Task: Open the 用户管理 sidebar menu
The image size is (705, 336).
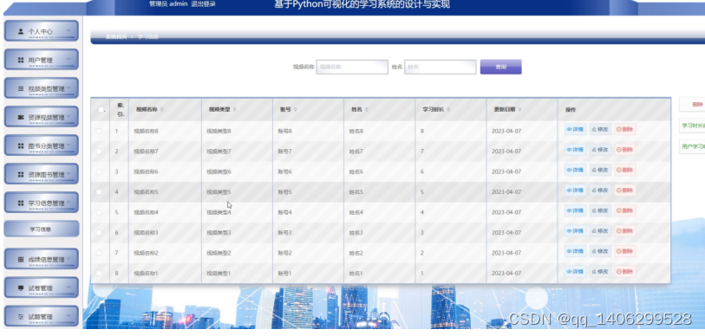Action: (x=42, y=60)
